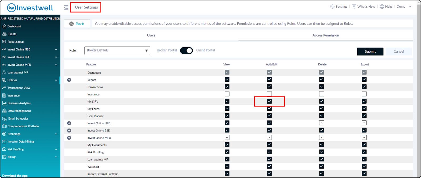The height and width of the screenshot is (178, 421).
Task: Click What's New link text
Action: [x=366, y=7]
